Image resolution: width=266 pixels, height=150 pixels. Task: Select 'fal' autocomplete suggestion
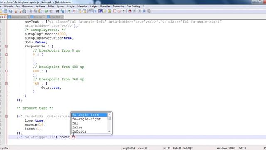[x=89, y=123]
